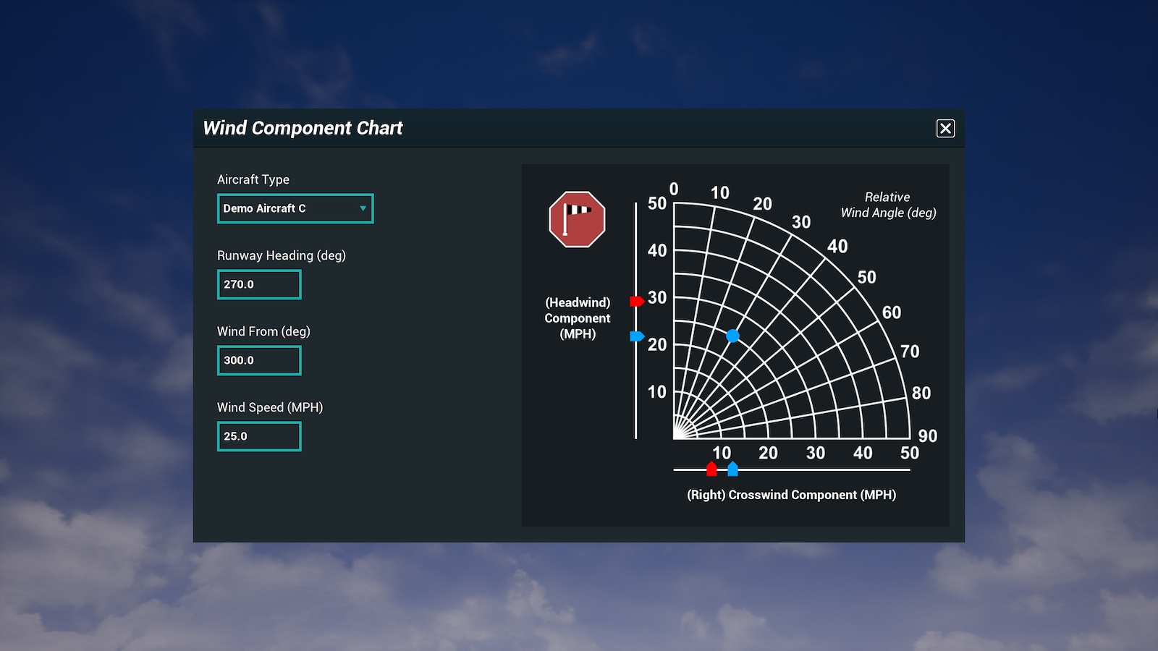Click the close X icon on the dialog

click(945, 128)
